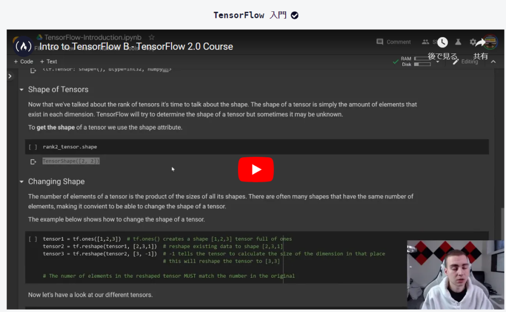Click the Google Drive icon beside filename

click(40, 37)
